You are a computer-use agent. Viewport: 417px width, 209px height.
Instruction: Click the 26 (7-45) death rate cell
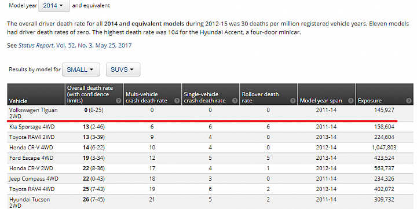point(94,199)
